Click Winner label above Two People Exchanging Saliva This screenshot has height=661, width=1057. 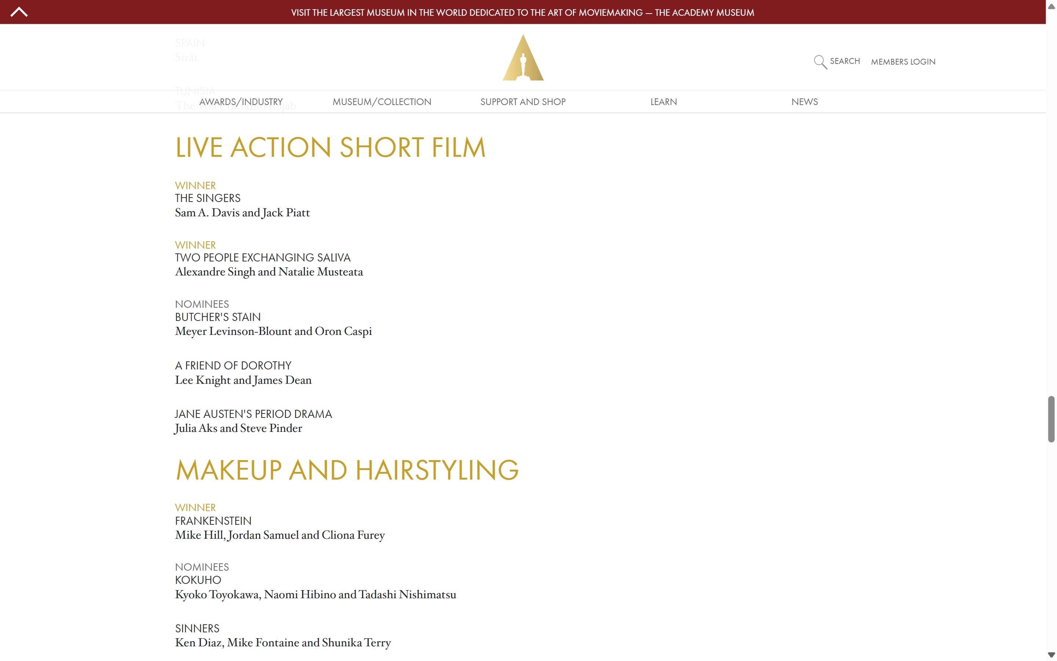195,245
